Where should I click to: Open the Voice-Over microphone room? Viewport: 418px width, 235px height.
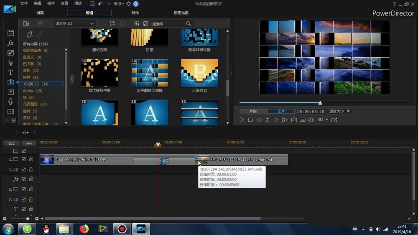11,102
